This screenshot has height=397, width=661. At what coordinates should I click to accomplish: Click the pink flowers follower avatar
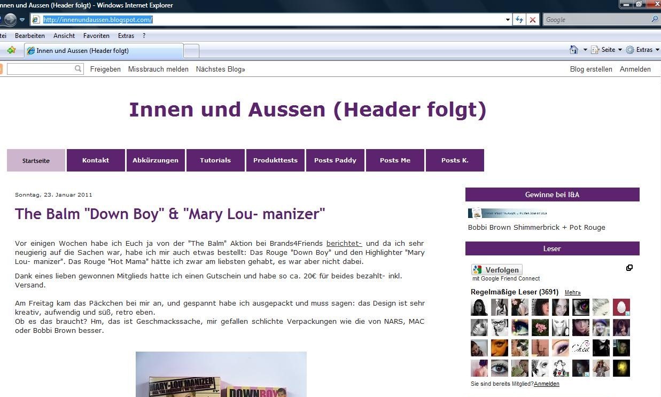click(540, 328)
